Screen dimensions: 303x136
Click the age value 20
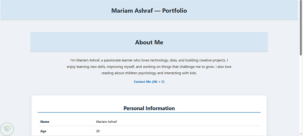[98, 131]
